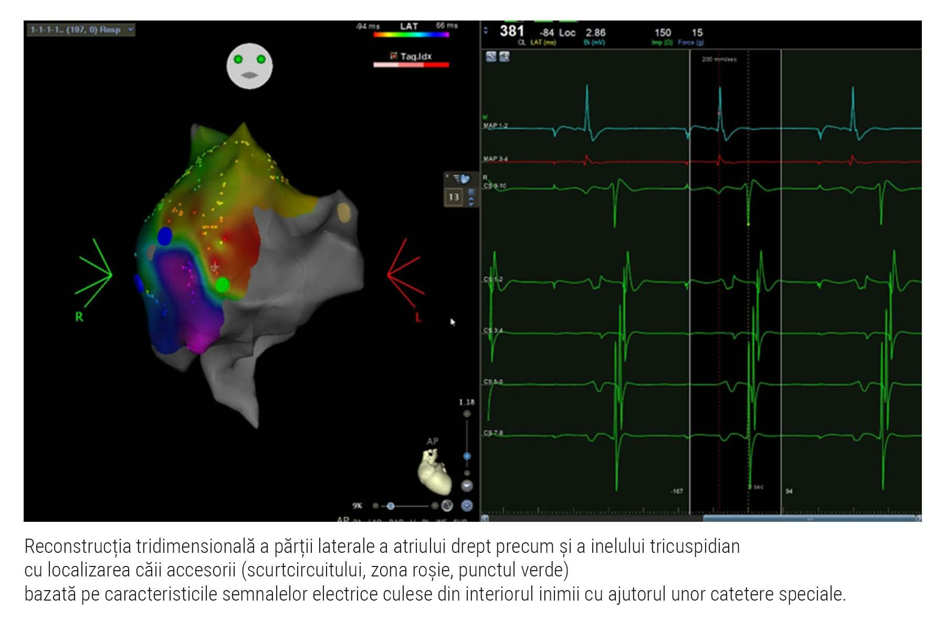Screen dimensions: 945x630
Task: Select the CS 1-2 channel label
Action: pyautogui.click(x=493, y=279)
